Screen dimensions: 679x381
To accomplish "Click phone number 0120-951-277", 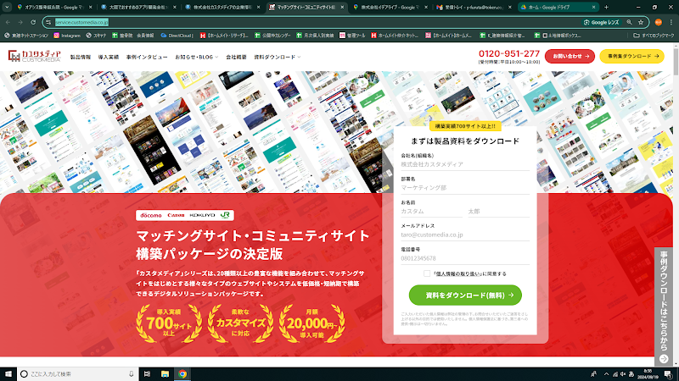I will click(508, 53).
